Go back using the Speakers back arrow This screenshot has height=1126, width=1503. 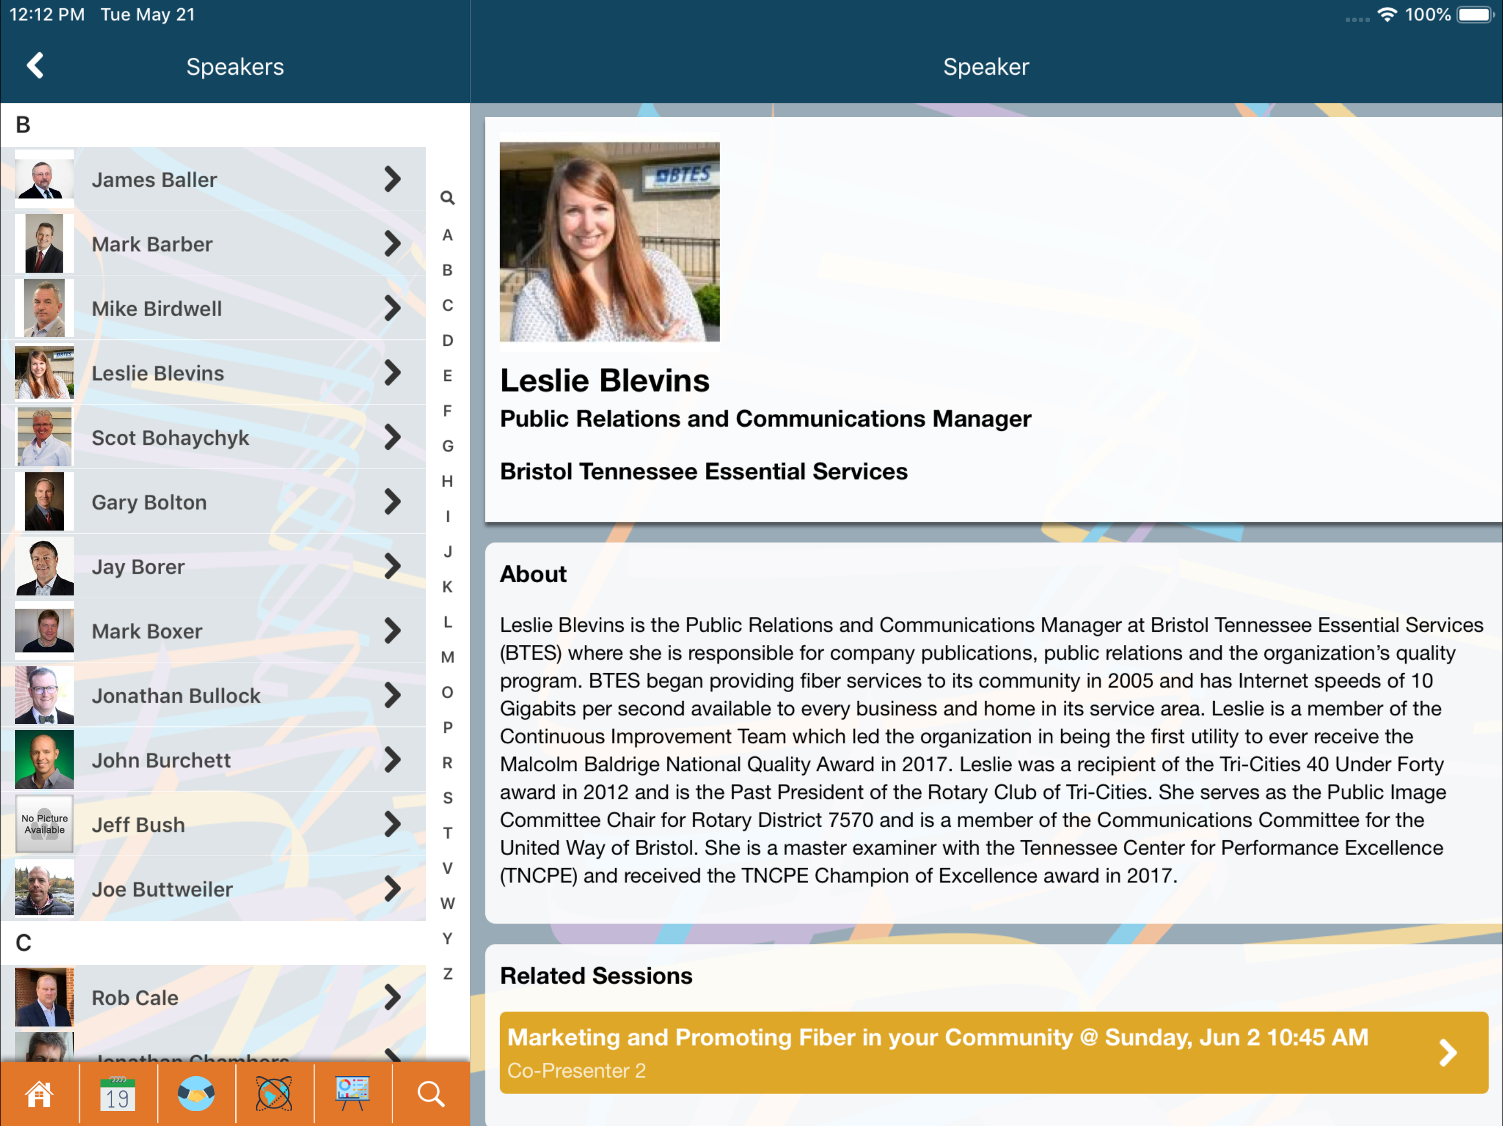[x=35, y=66]
